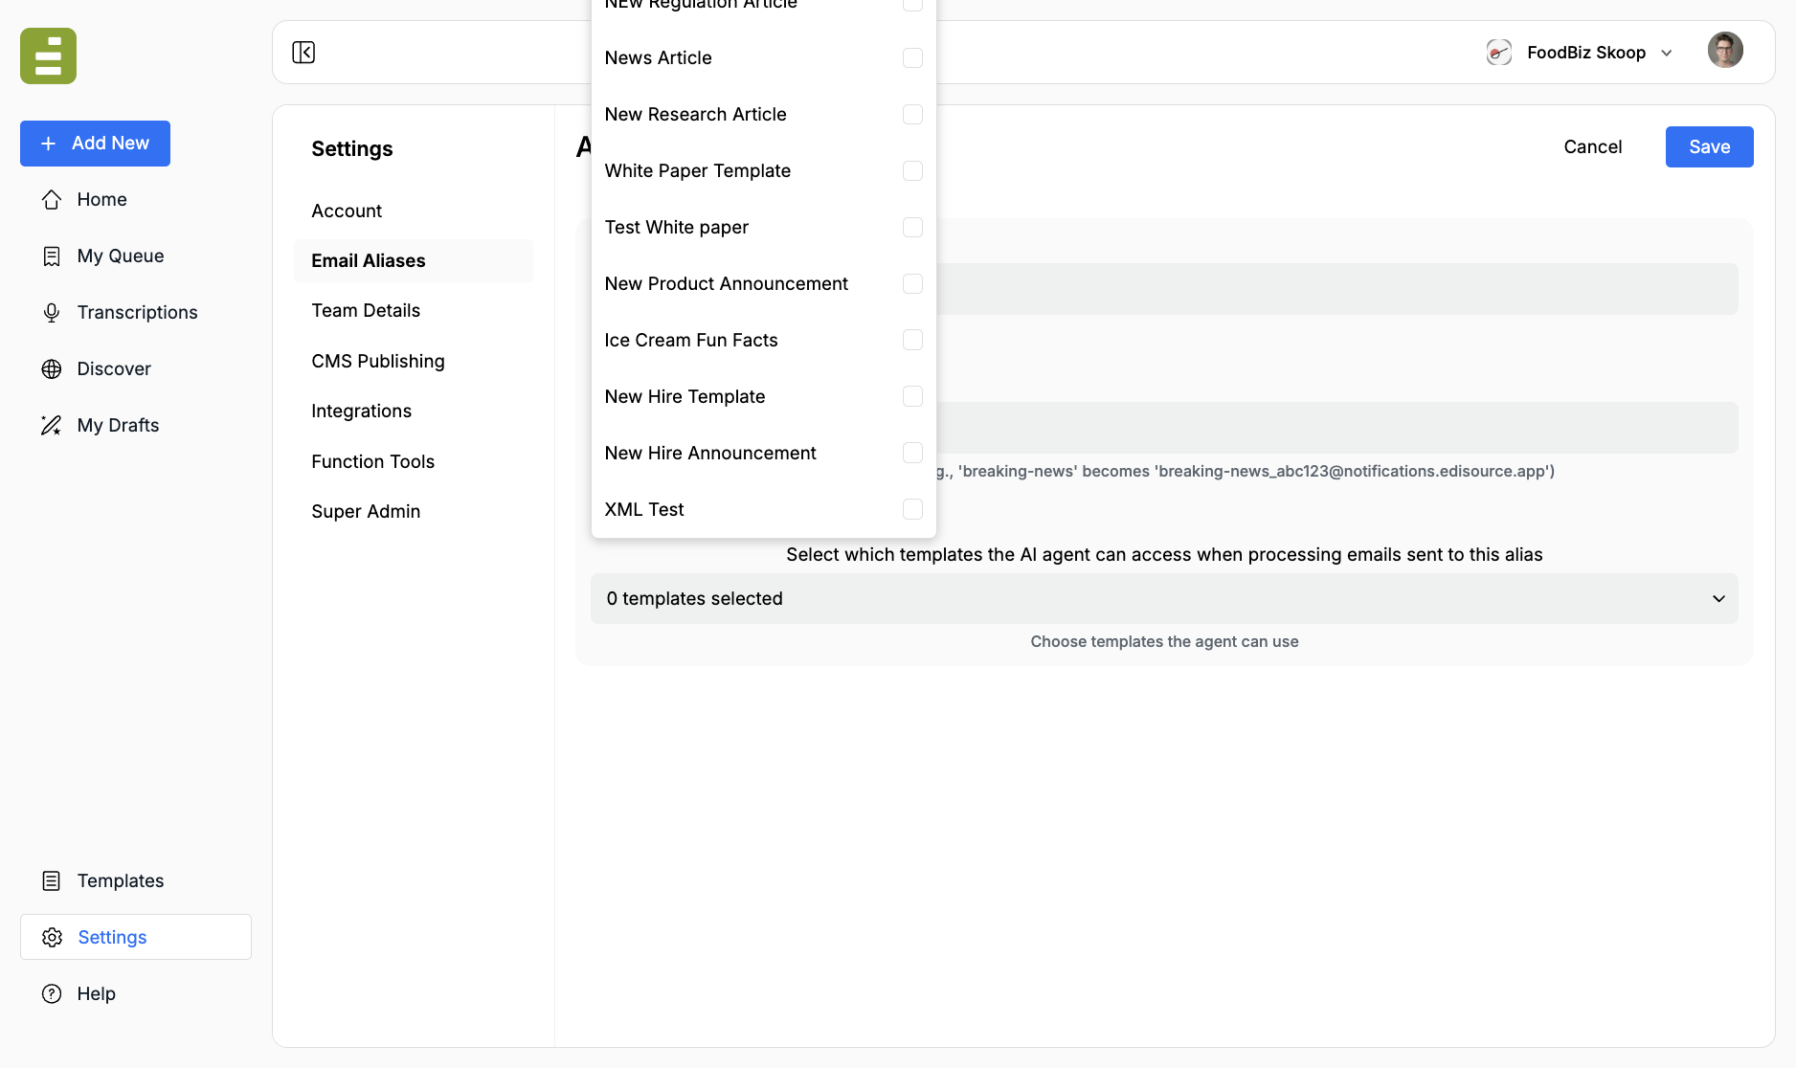Check the News Article template checkbox

913,58
